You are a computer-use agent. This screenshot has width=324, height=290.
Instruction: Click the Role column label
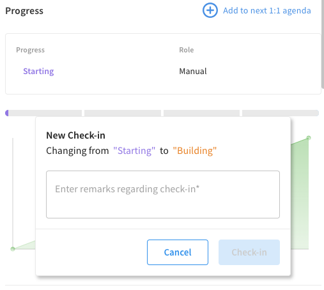tap(187, 50)
